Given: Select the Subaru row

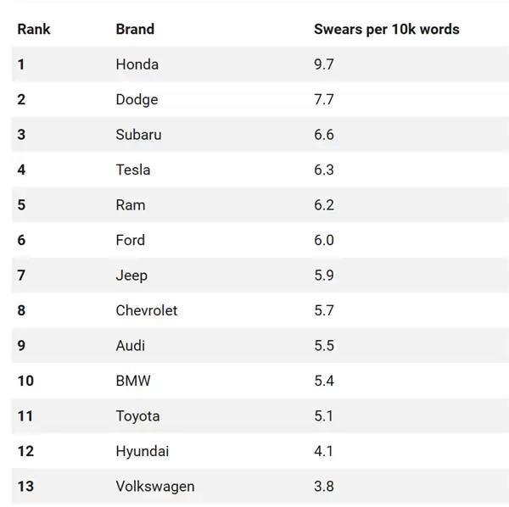Looking at the screenshot, I should tap(260, 135).
